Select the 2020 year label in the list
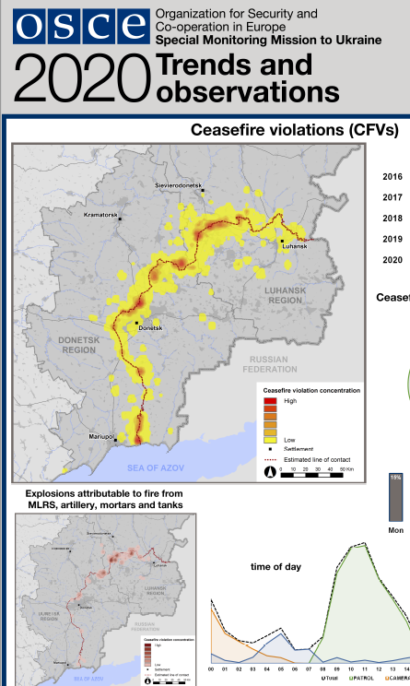Screen dimensions: 410x686 (392, 260)
